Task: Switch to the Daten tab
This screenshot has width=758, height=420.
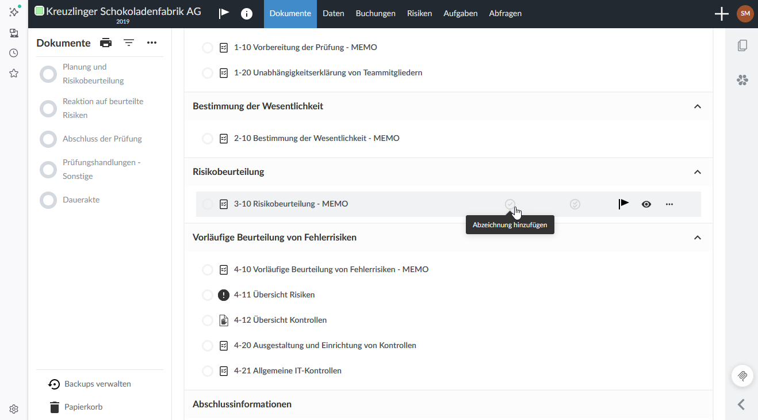Action: pyautogui.click(x=334, y=14)
